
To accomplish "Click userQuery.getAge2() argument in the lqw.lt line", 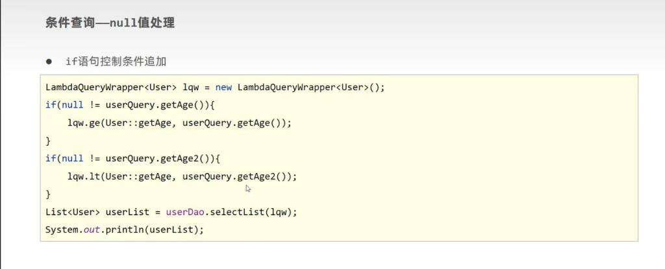I will [237, 176].
